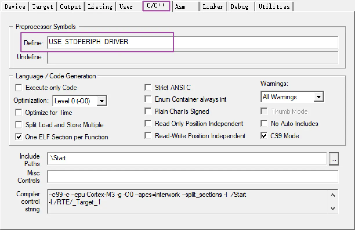355x230 pixels.
Task: Click the Define preprocessor symbols field
Action: tap(193, 42)
